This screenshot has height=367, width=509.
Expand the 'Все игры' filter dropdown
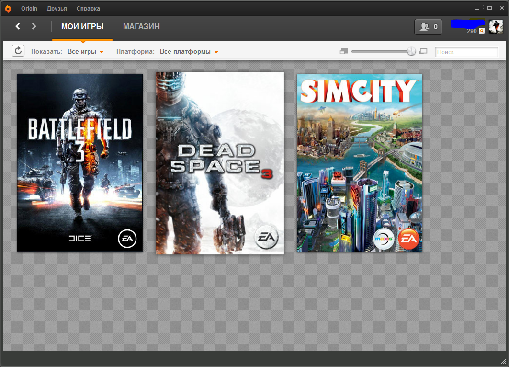(86, 52)
